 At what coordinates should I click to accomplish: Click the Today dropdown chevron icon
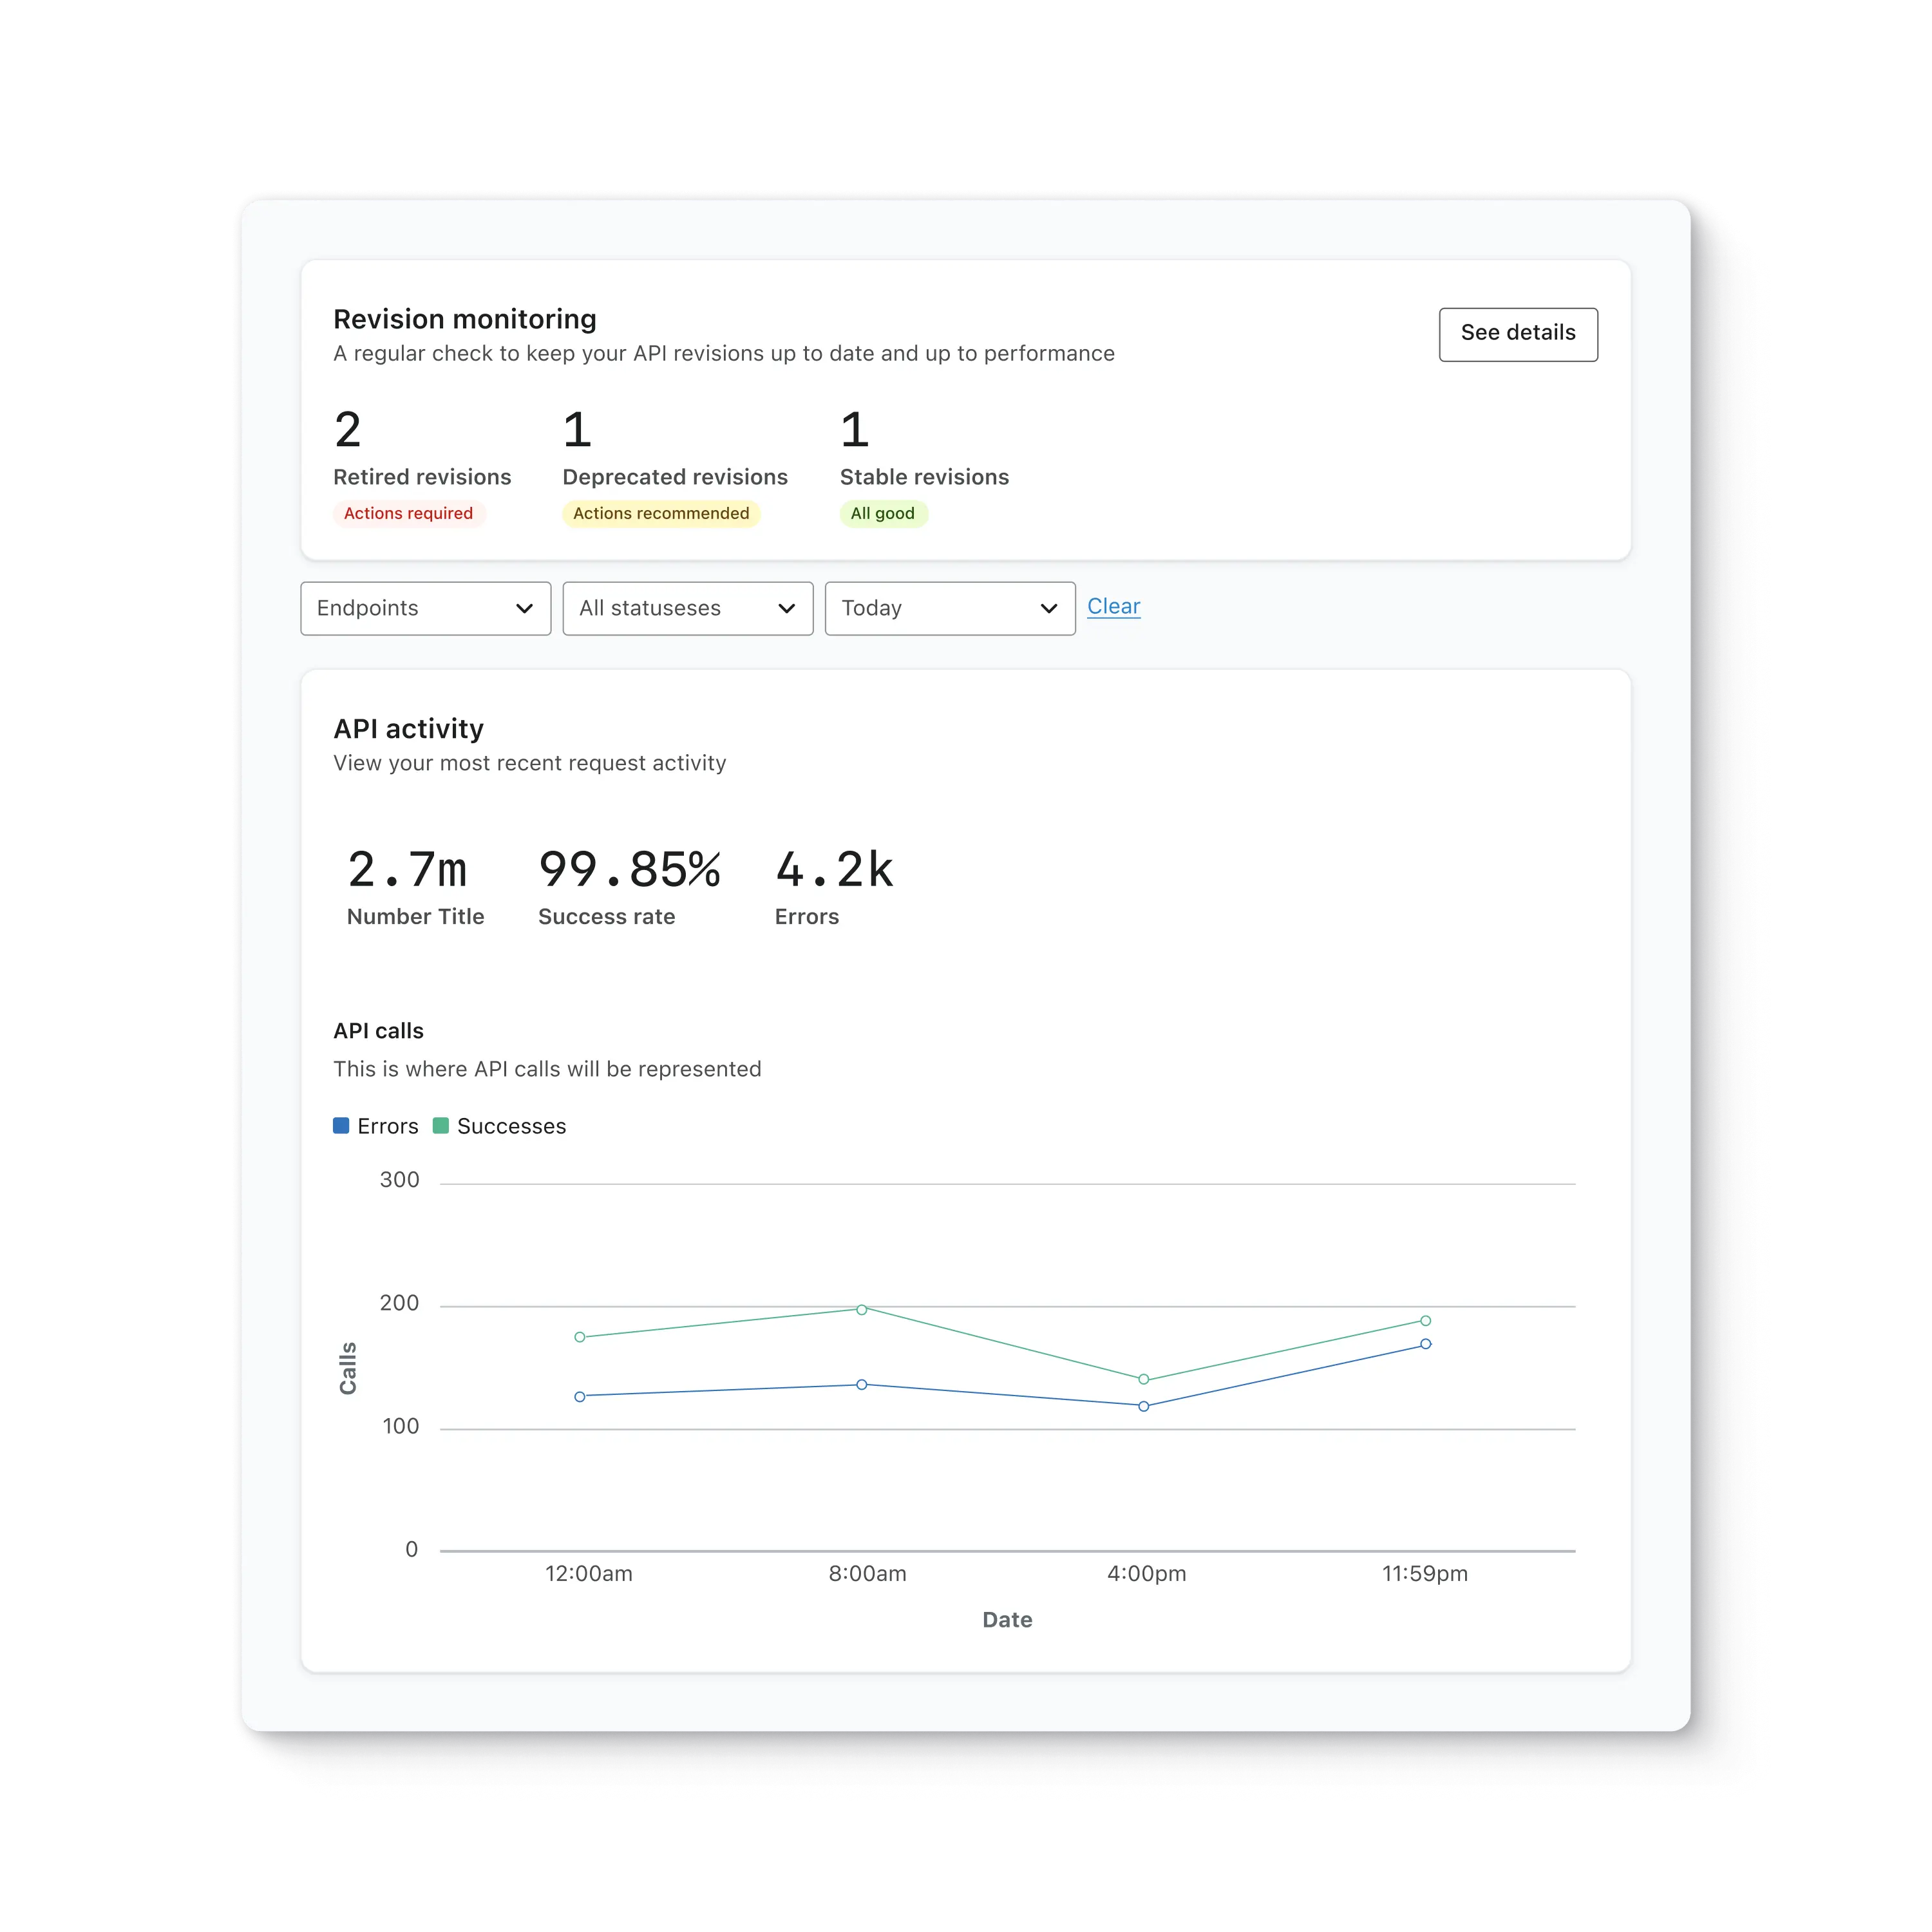coord(1048,608)
